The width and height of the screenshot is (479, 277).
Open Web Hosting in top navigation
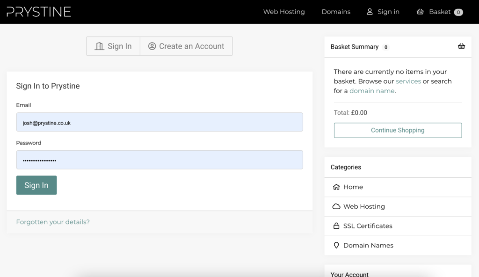pos(283,12)
